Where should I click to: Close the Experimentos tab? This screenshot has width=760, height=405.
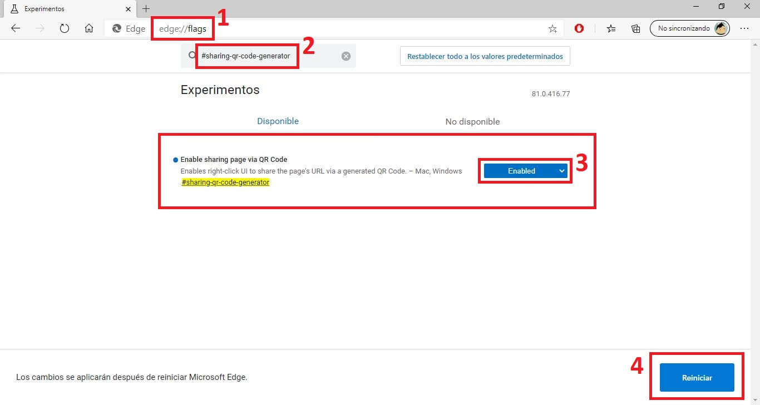(128, 9)
